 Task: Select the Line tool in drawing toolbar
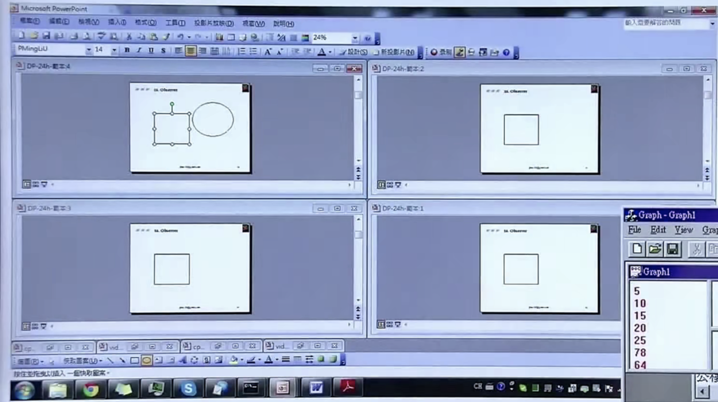(x=110, y=361)
